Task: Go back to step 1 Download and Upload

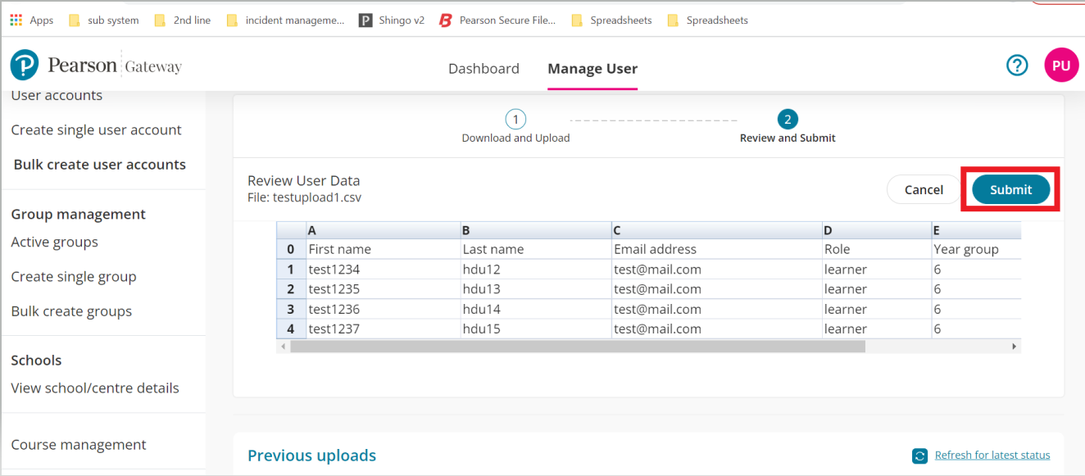Action: tap(515, 120)
